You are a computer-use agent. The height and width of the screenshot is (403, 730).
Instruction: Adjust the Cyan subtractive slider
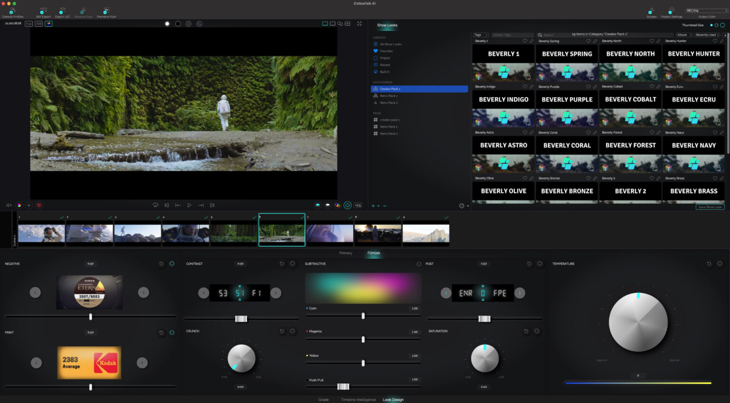363,316
